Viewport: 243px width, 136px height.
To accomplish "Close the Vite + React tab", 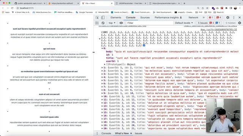I will click(112, 3).
